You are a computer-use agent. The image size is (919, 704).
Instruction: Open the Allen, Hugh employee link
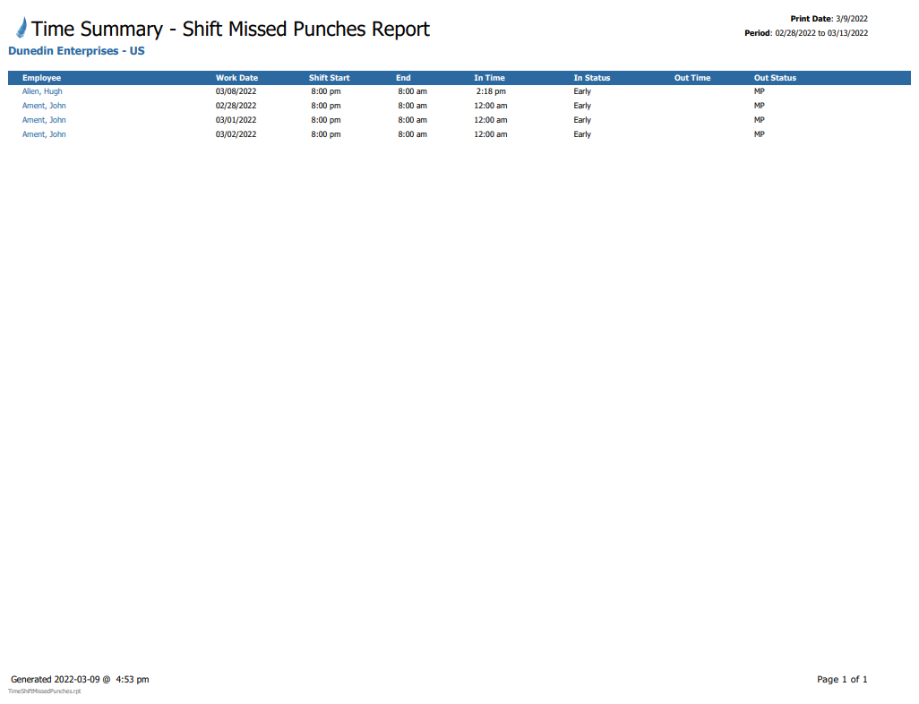42,91
